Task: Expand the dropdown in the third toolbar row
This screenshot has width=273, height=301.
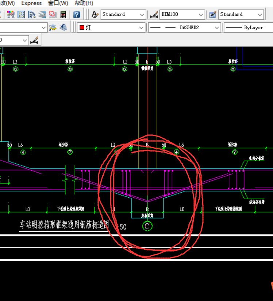Action: pyautogui.click(x=25, y=40)
